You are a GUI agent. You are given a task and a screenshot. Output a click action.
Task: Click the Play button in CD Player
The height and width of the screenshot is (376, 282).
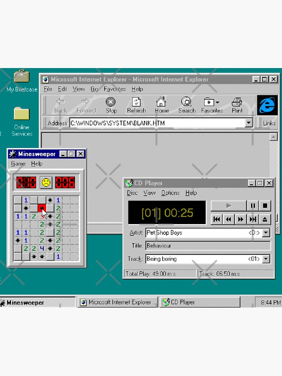pyautogui.click(x=229, y=206)
